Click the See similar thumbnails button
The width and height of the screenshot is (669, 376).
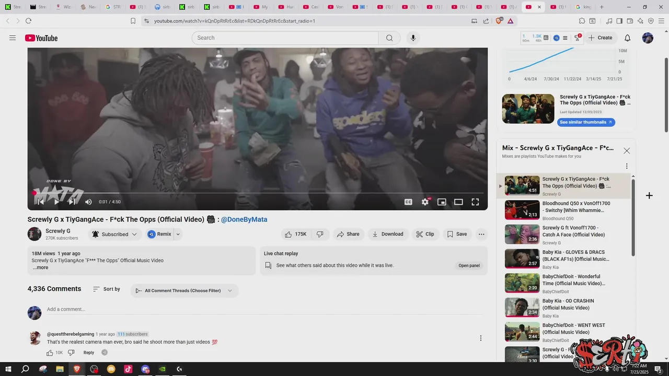pos(586,122)
